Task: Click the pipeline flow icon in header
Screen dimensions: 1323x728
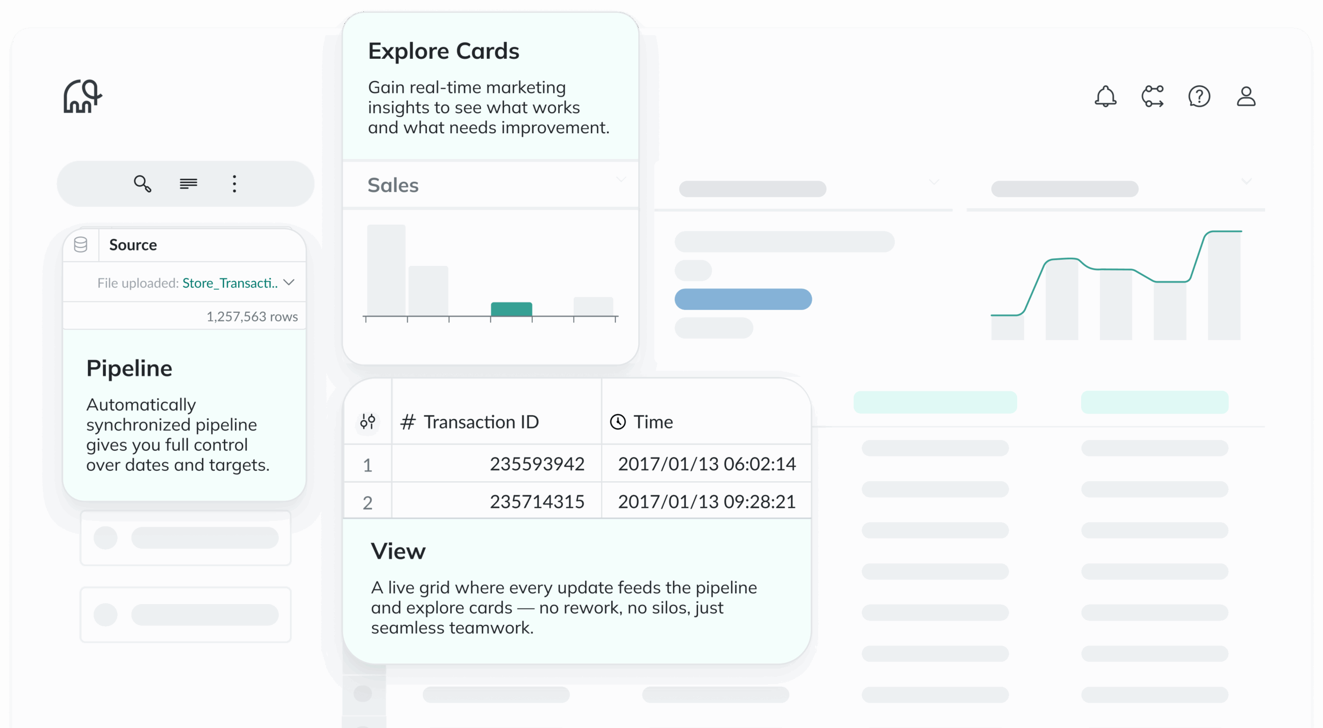Action: click(1152, 97)
